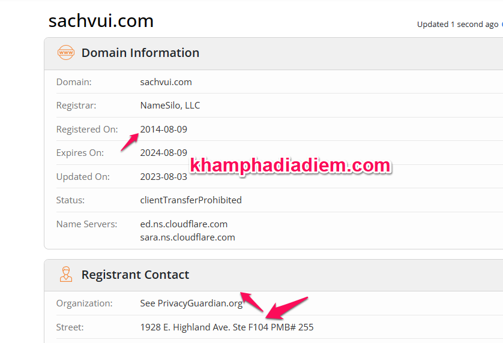Click the 1928 E. Highland Ave street address
The width and height of the screenshot is (503, 343).
tap(226, 327)
